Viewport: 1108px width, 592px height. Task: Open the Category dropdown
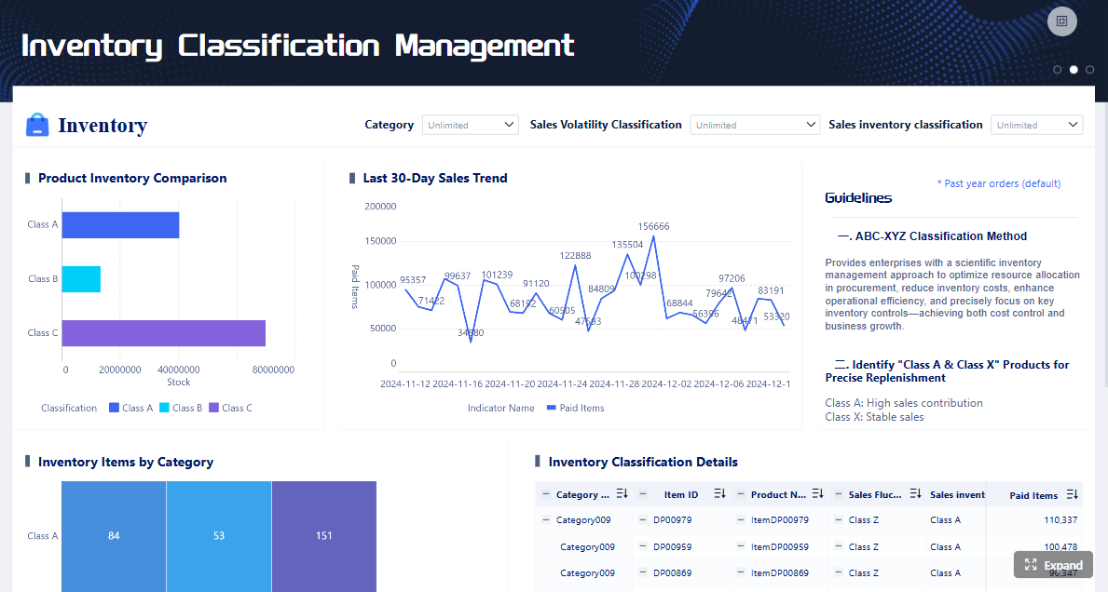click(x=470, y=125)
